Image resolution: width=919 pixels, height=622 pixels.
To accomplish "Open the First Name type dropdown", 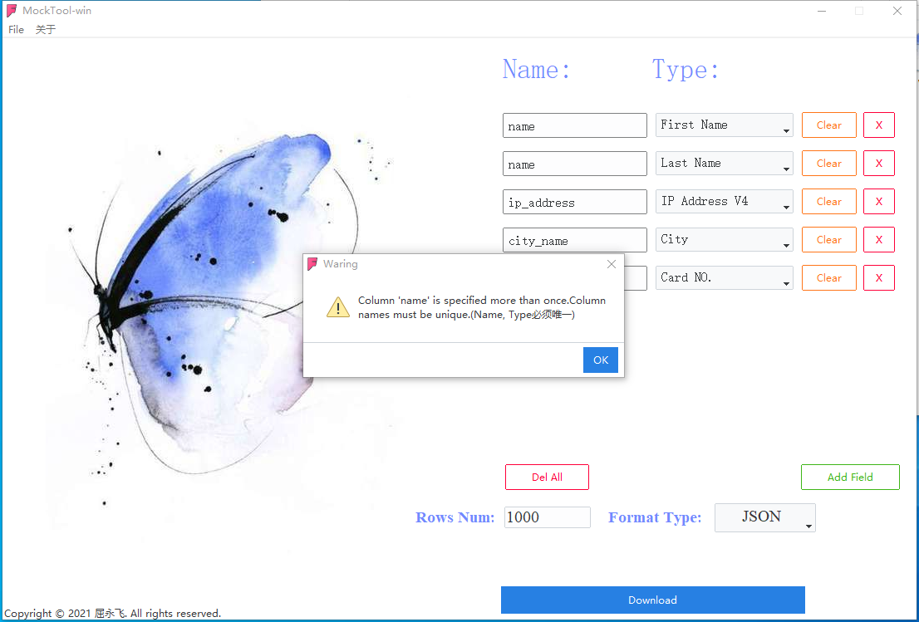I will coord(724,125).
